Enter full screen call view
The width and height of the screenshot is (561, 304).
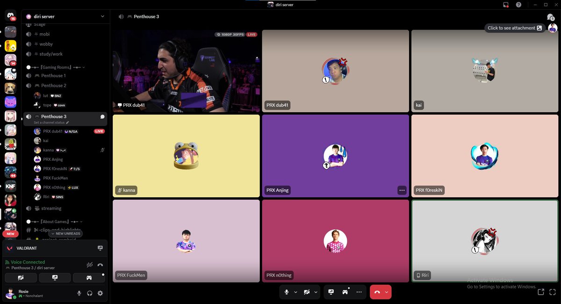(553, 292)
